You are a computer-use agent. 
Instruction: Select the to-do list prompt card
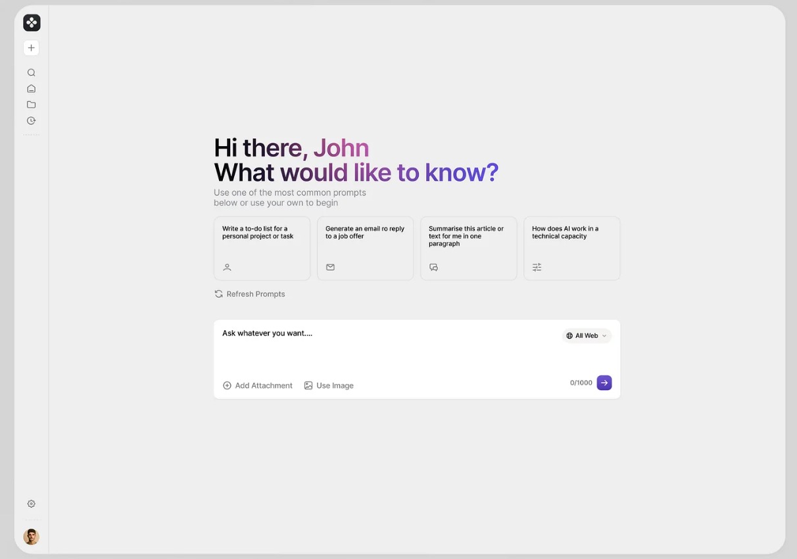[x=262, y=248]
